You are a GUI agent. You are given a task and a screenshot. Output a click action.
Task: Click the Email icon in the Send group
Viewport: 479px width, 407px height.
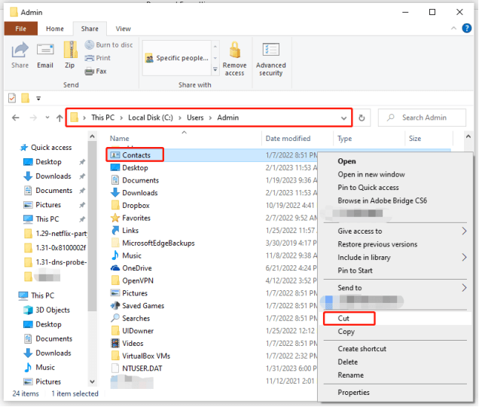click(x=45, y=54)
